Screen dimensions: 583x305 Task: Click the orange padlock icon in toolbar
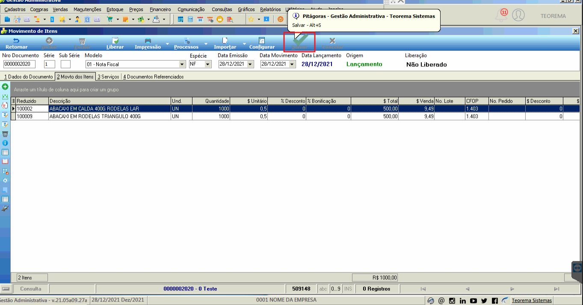coord(220,19)
